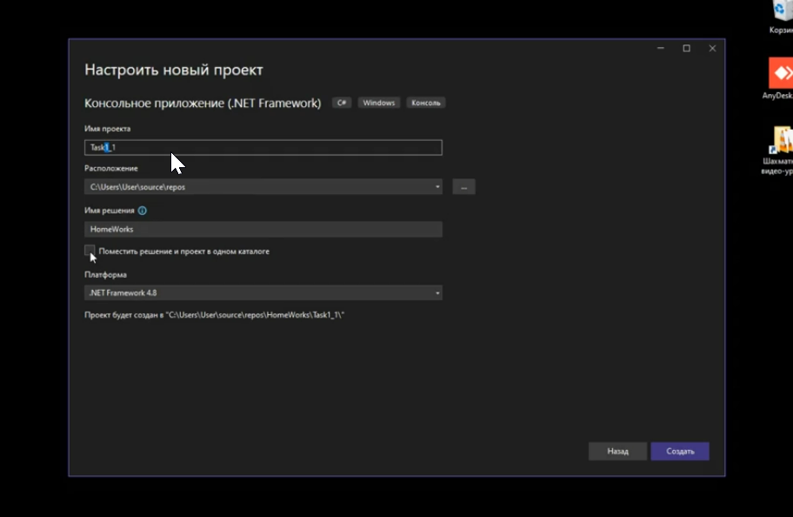Screen dimensions: 793x517
Task: Click the Консоль tag
Action: [x=426, y=103]
